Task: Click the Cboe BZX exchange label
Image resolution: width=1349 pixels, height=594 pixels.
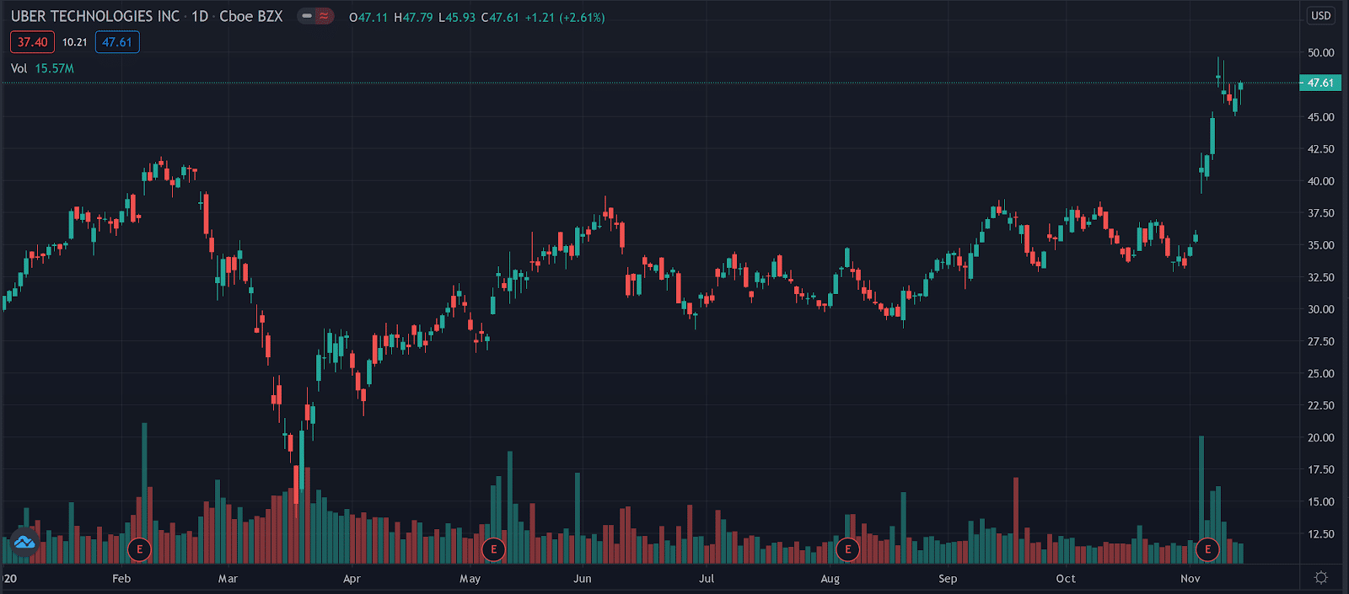Action: pos(251,16)
